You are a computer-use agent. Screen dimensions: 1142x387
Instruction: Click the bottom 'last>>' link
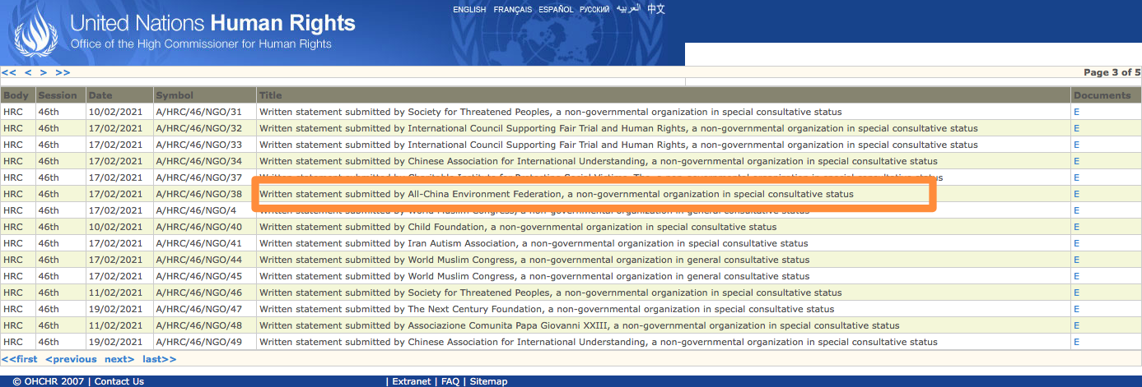click(x=160, y=359)
